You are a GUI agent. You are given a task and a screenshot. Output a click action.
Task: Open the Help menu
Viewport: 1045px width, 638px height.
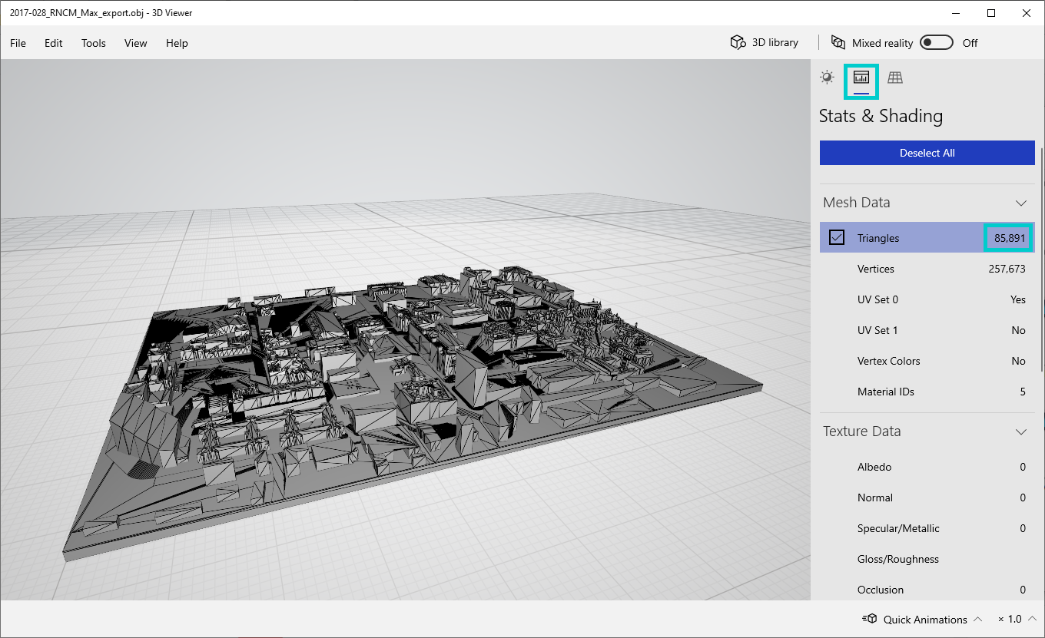[177, 43]
